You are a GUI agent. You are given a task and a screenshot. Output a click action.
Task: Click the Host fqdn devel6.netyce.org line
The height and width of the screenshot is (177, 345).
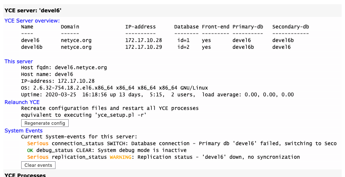tap(64, 67)
